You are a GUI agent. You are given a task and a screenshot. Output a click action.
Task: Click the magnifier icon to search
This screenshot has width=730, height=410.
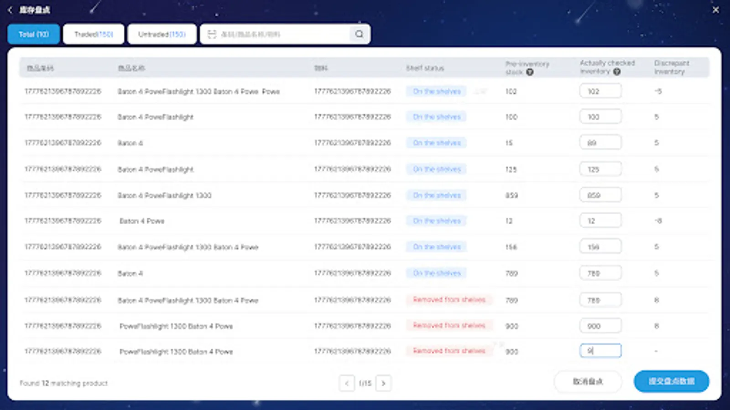pyautogui.click(x=359, y=34)
